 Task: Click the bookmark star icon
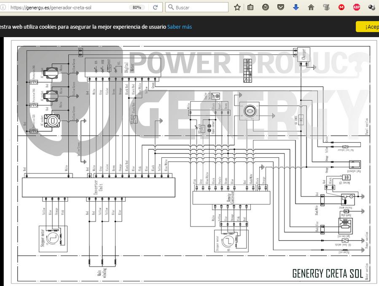(x=237, y=8)
